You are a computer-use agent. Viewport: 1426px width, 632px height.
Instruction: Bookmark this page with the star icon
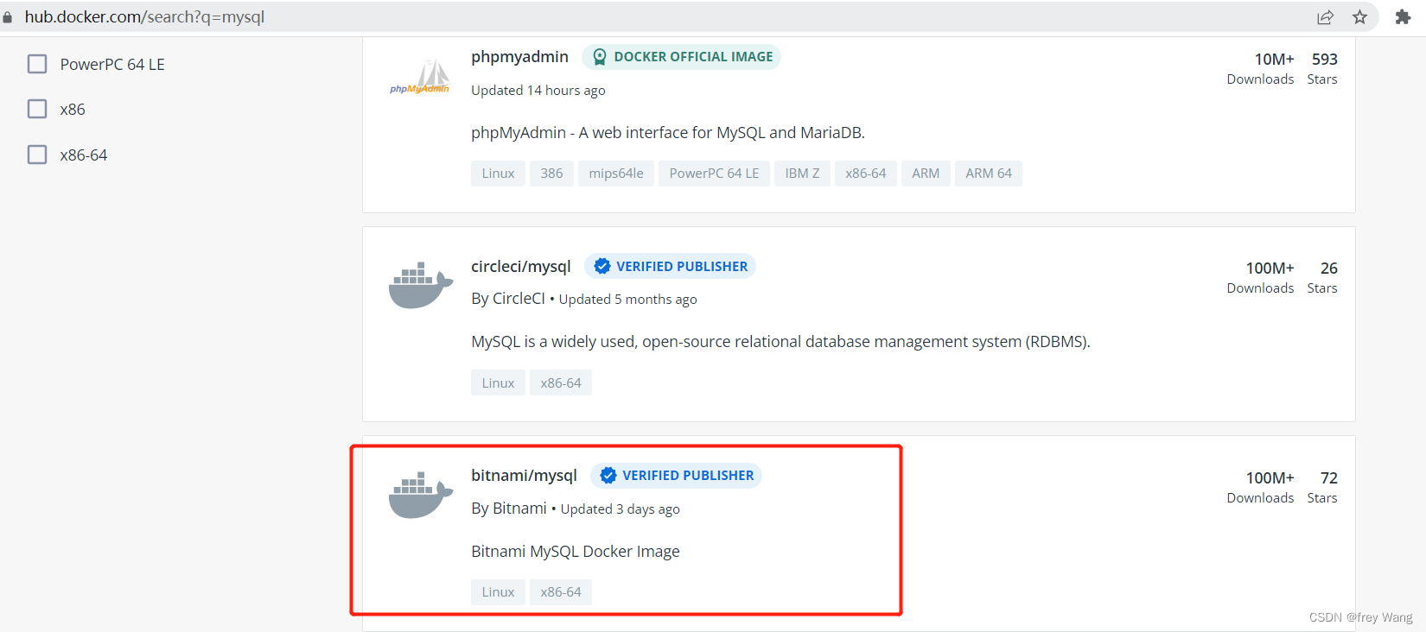point(1359,17)
